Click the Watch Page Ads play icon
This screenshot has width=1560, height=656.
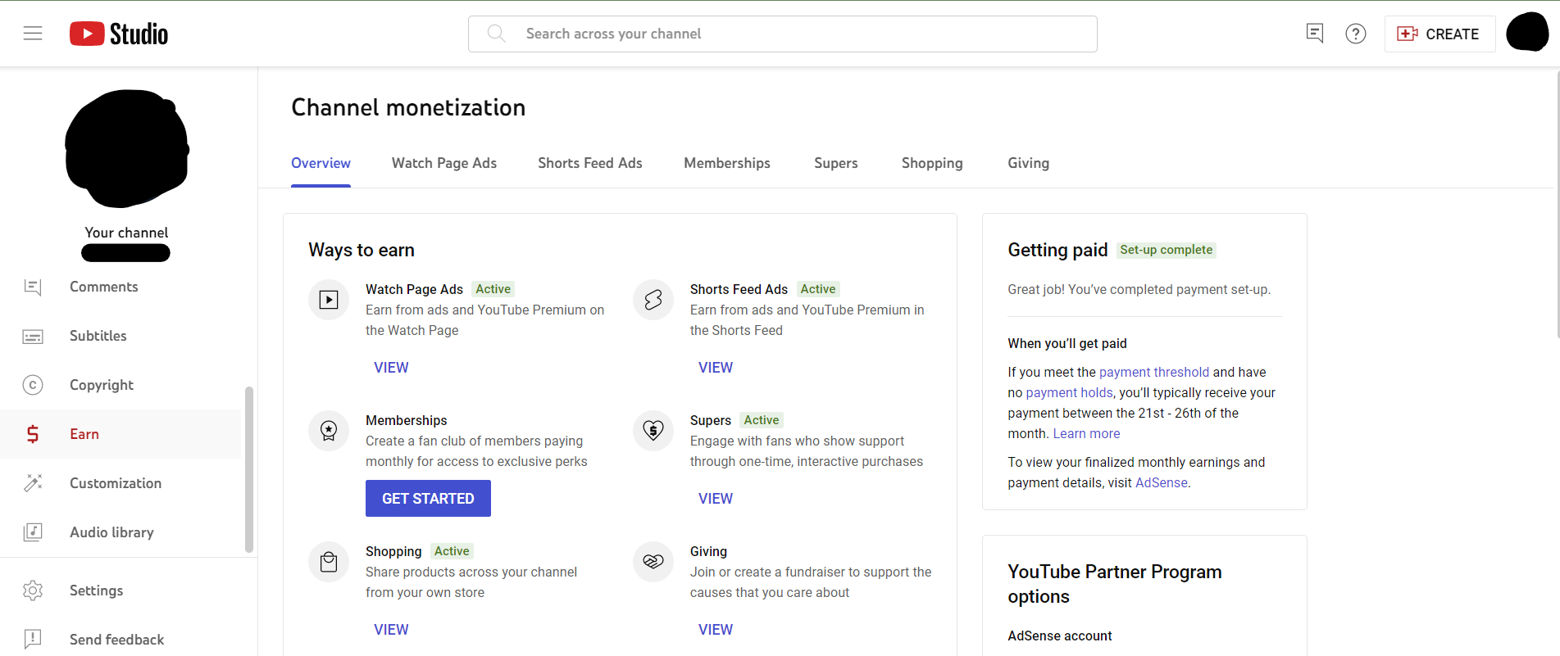(329, 300)
